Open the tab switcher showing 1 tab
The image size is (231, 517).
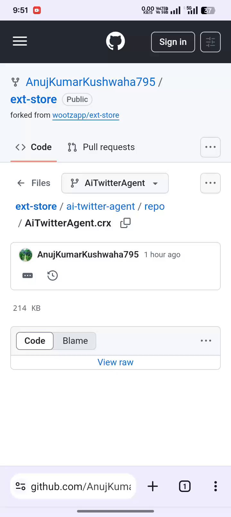(184, 487)
